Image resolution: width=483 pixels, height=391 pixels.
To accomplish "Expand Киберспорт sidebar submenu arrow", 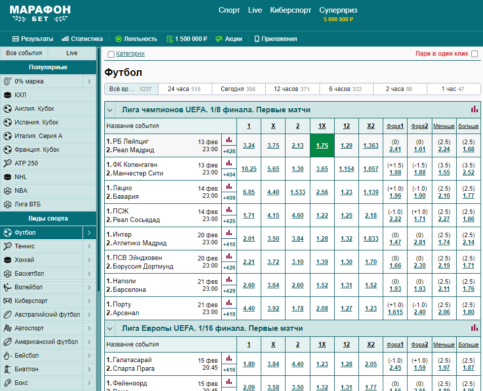I will [x=89, y=301].
